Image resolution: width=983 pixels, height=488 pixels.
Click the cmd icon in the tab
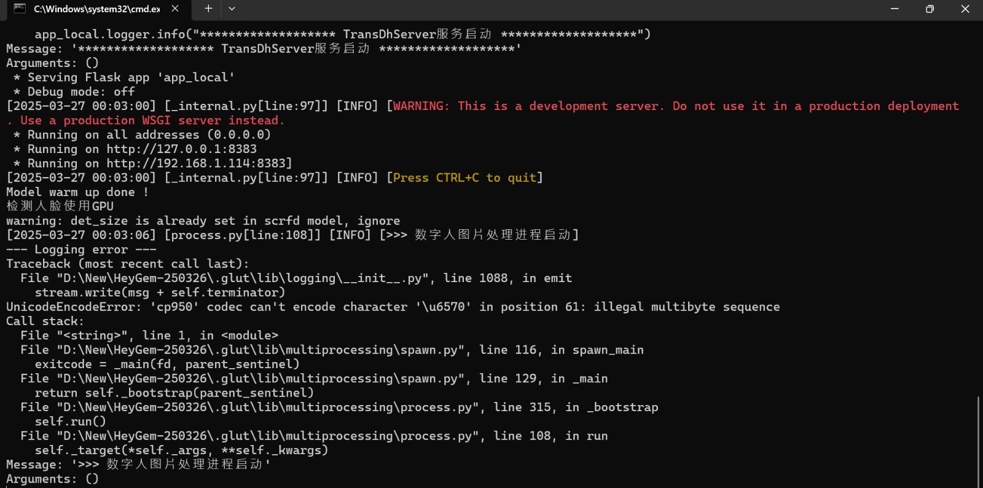pos(20,9)
